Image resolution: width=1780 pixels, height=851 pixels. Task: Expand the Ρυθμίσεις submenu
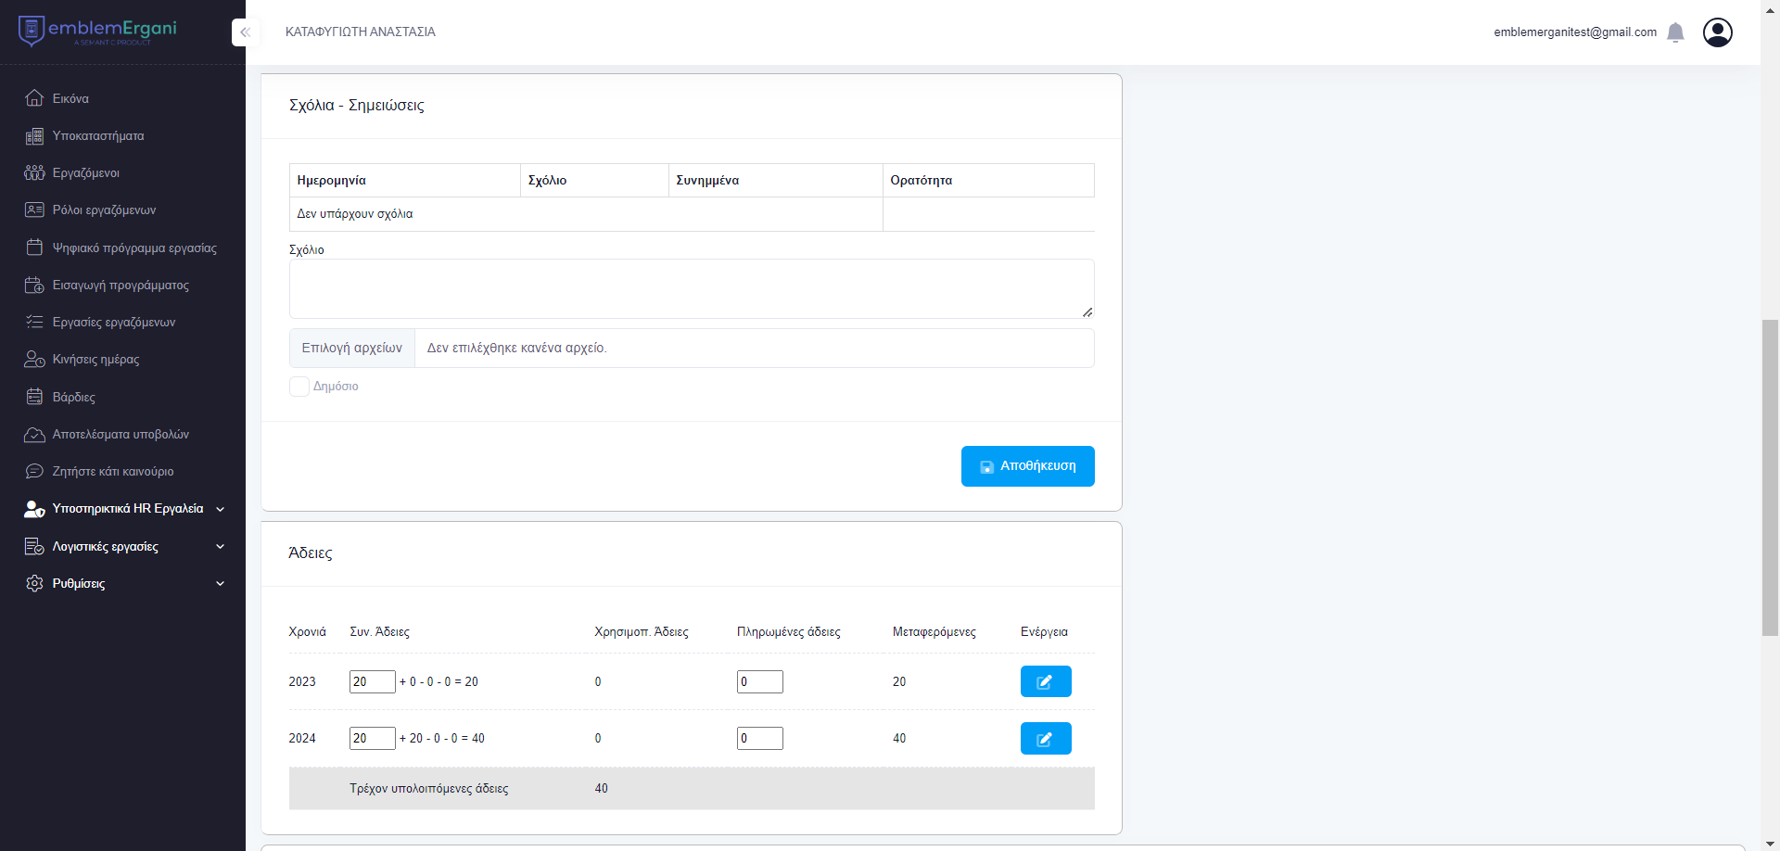point(126,584)
